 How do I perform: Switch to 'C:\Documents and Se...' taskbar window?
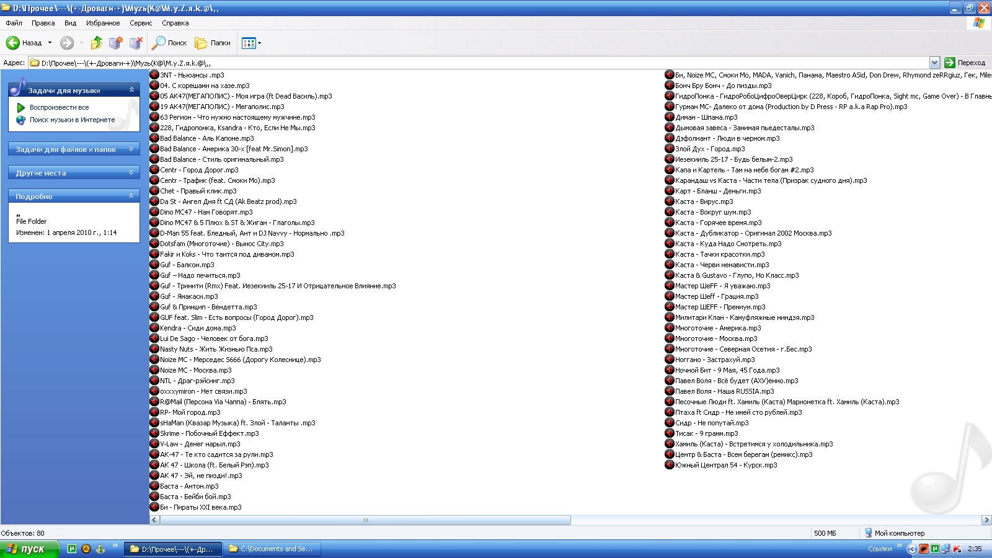[272, 549]
